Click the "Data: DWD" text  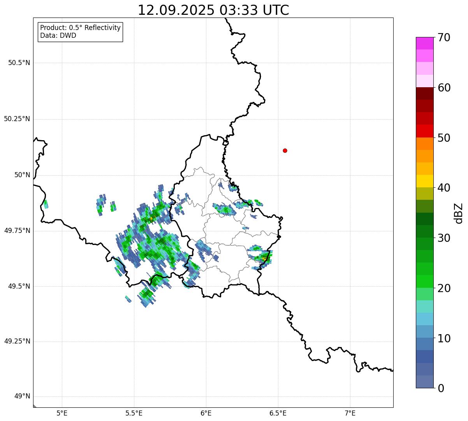(x=58, y=35)
